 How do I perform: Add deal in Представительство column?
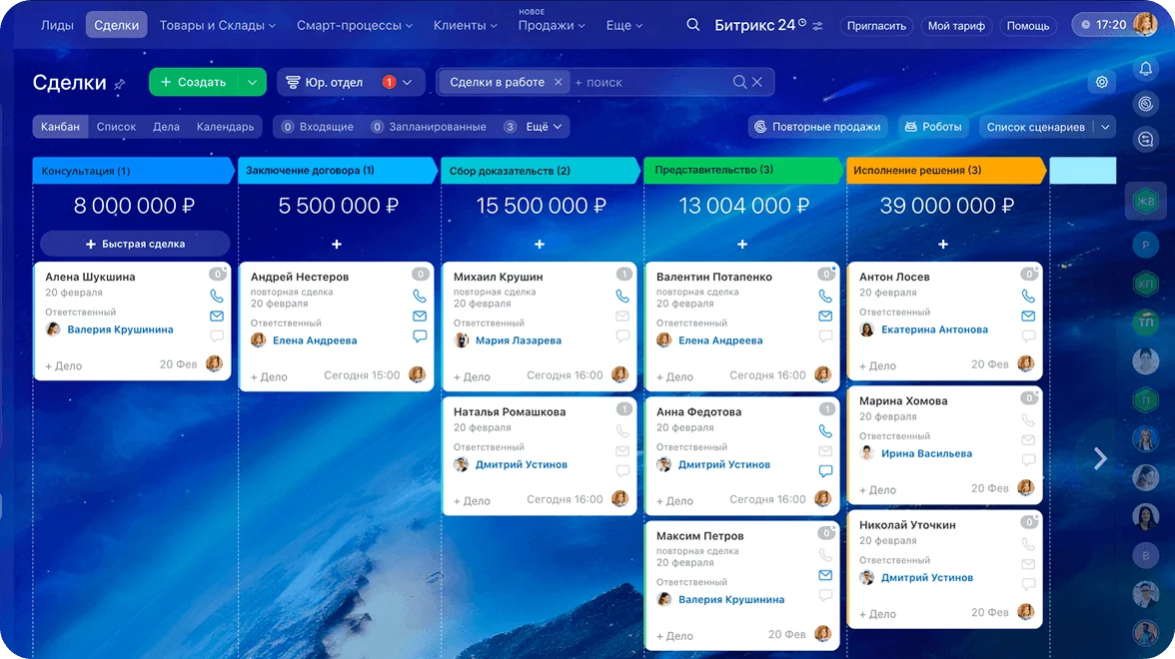pos(741,244)
